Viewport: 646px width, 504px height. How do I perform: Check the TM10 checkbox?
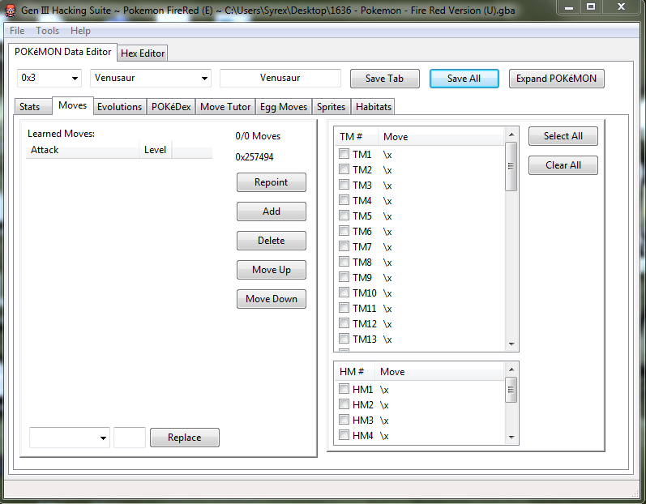click(x=344, y=293)
